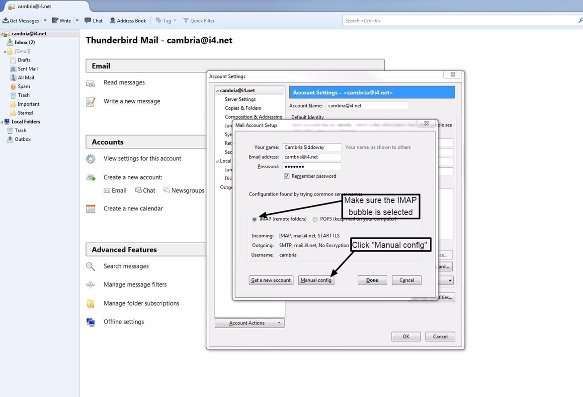583x397 pixels.
Task: Click Cancel in Account Settings dialog
Action: (x=440, y=336)
